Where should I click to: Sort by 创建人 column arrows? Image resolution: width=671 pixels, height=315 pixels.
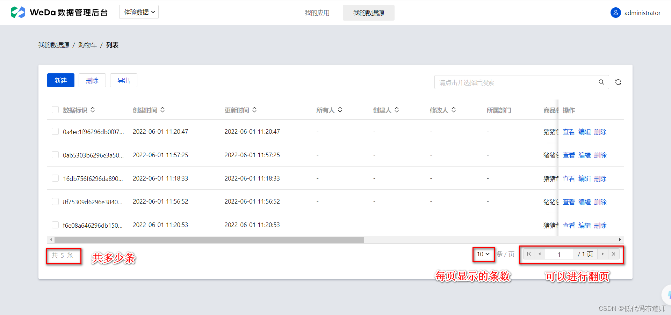point(397,110)
